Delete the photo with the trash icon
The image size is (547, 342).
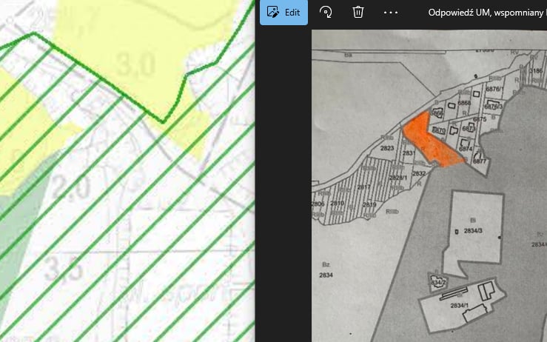[358, 12]
